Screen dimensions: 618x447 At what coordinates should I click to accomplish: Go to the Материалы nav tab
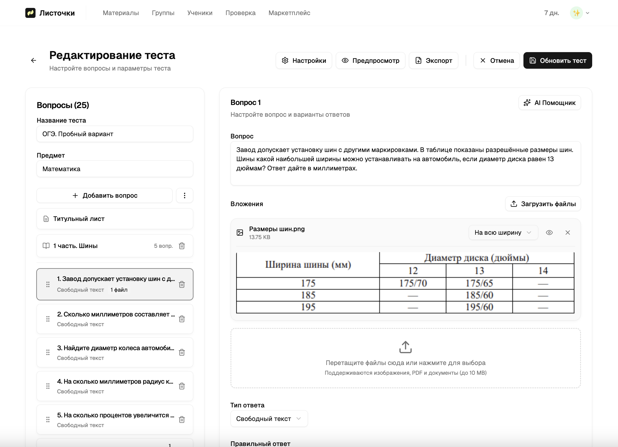pos(121,13)
